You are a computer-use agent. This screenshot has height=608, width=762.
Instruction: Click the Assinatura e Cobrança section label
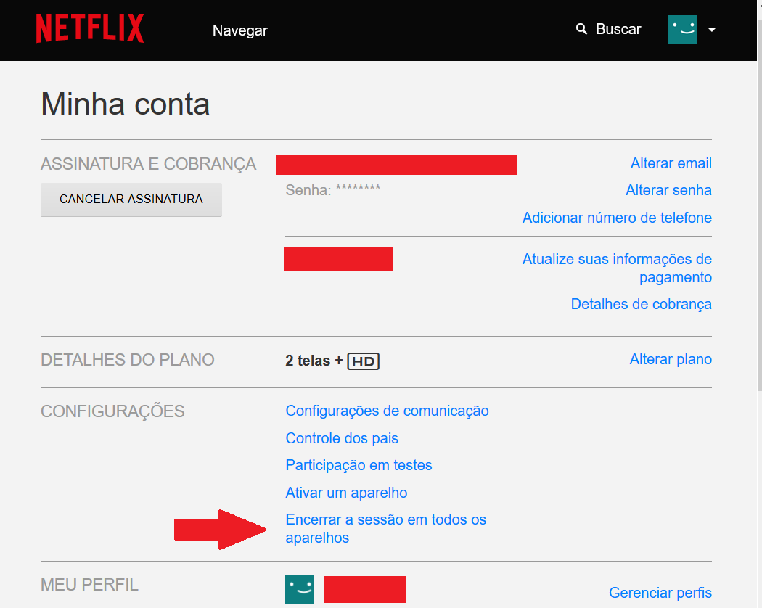(x=148, y=164)
